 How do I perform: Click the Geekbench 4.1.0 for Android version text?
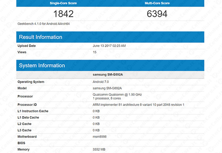pyautogui.click(x=44, y=24)
